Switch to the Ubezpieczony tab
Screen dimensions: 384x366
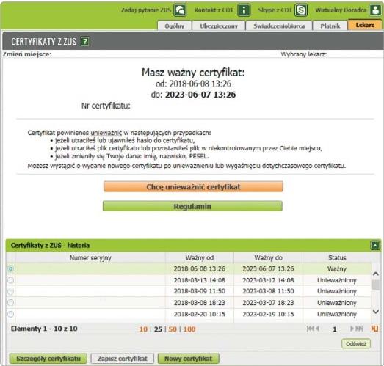219,26
